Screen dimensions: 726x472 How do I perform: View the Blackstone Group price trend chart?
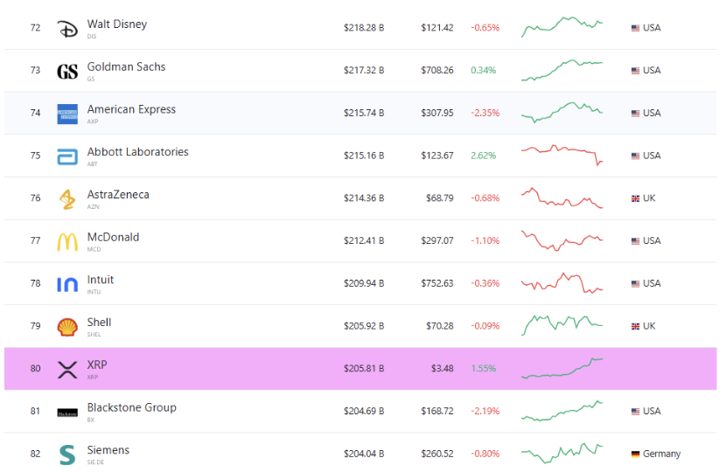562,411
